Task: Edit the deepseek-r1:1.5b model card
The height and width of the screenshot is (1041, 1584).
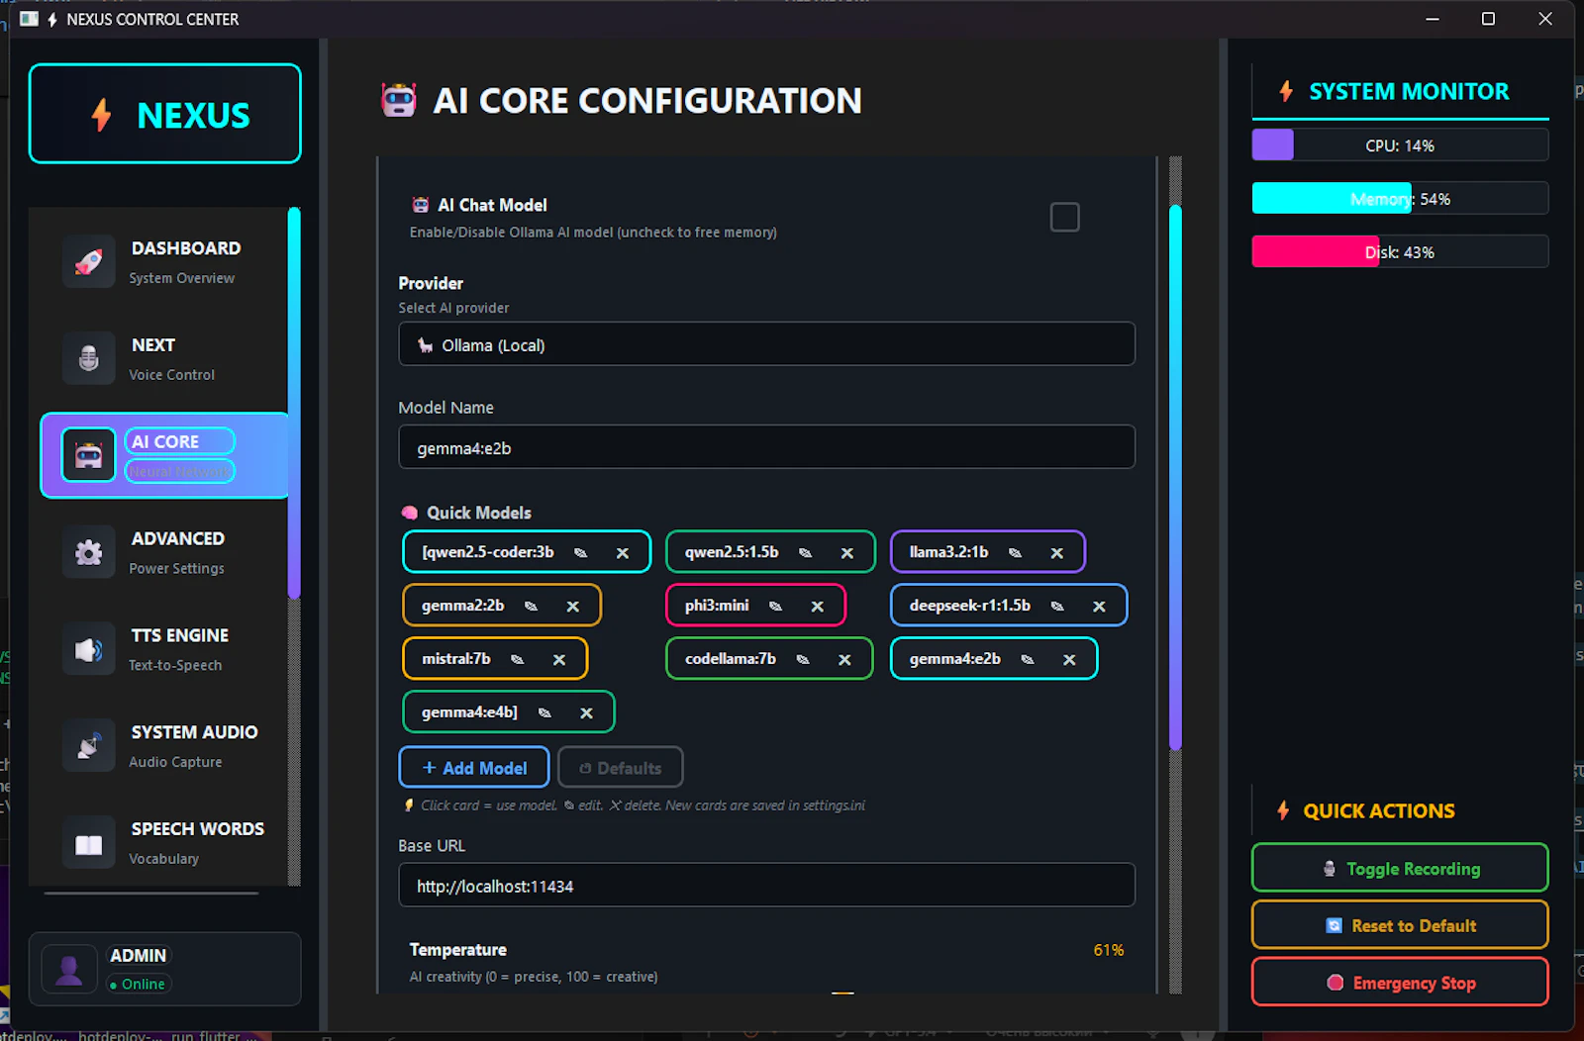Action: point(1057,606)
